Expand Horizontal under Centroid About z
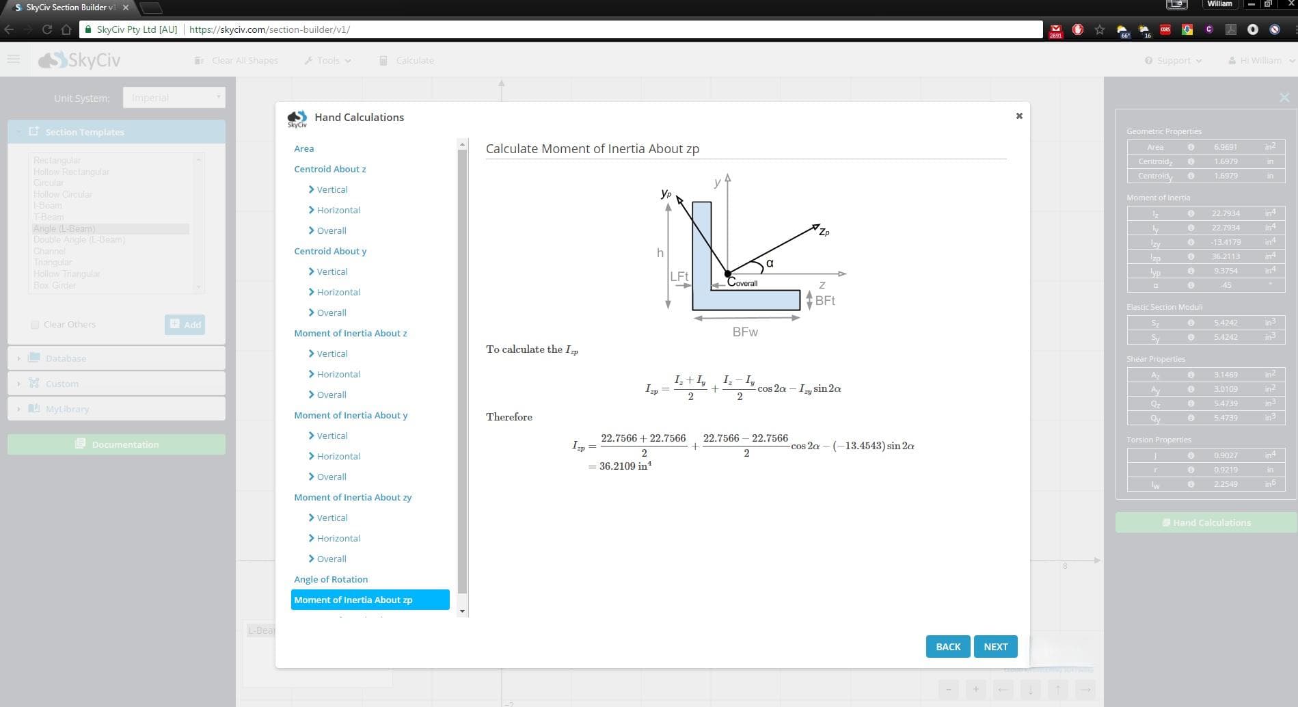 [334, 210]
